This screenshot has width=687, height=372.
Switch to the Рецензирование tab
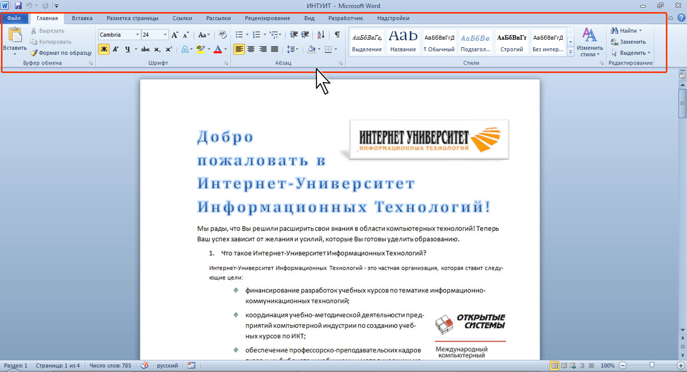[x=268, y=18]
